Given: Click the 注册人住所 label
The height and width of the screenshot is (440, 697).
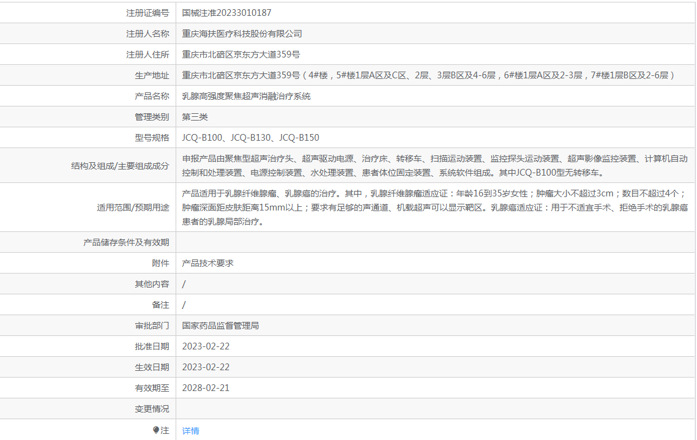Looking at the screenshot, I should click(x=147, y=54).
